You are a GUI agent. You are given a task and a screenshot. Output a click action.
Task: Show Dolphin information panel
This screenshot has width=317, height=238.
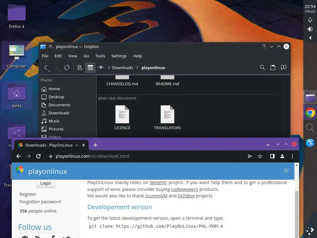pyautogui.click(x=284, y=67)
